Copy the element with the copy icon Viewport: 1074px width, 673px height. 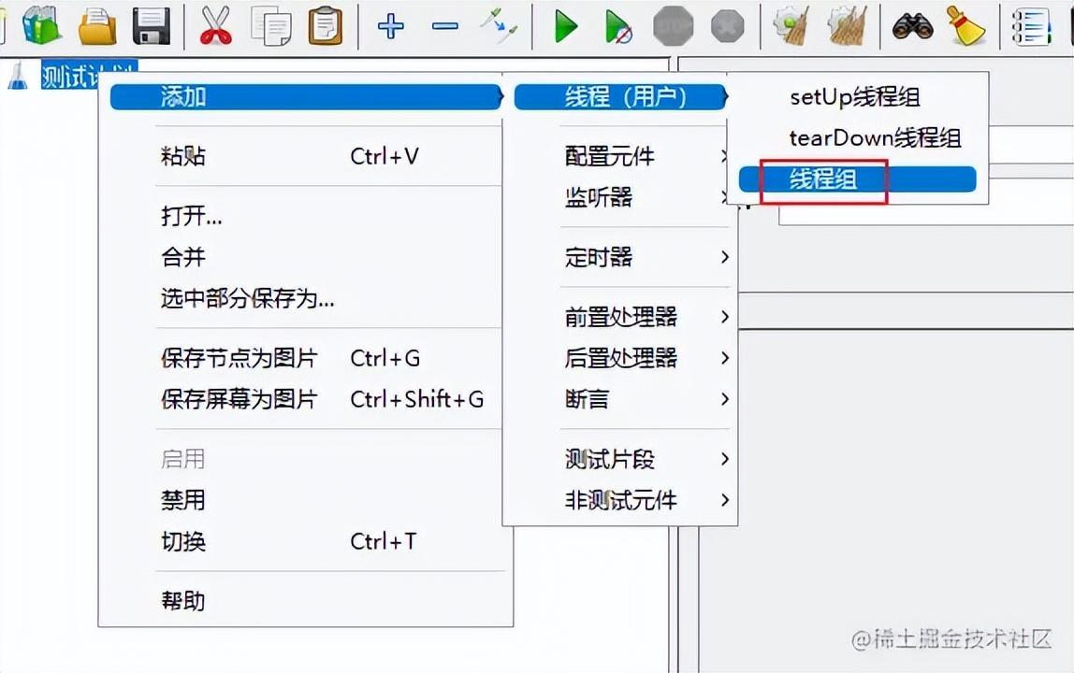click(x=270, y=26)
